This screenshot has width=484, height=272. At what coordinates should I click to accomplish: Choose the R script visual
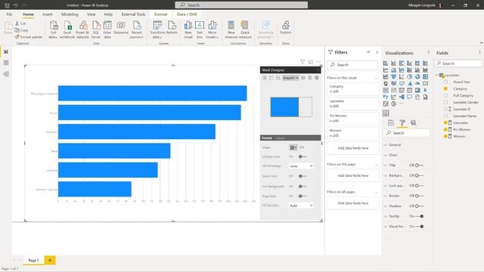[425, 91]
